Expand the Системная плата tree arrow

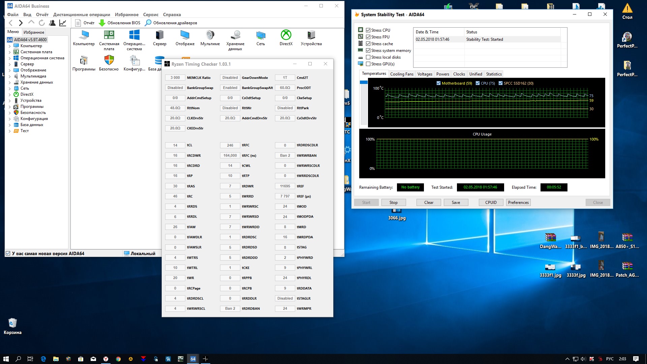click(x=9, y=52)
